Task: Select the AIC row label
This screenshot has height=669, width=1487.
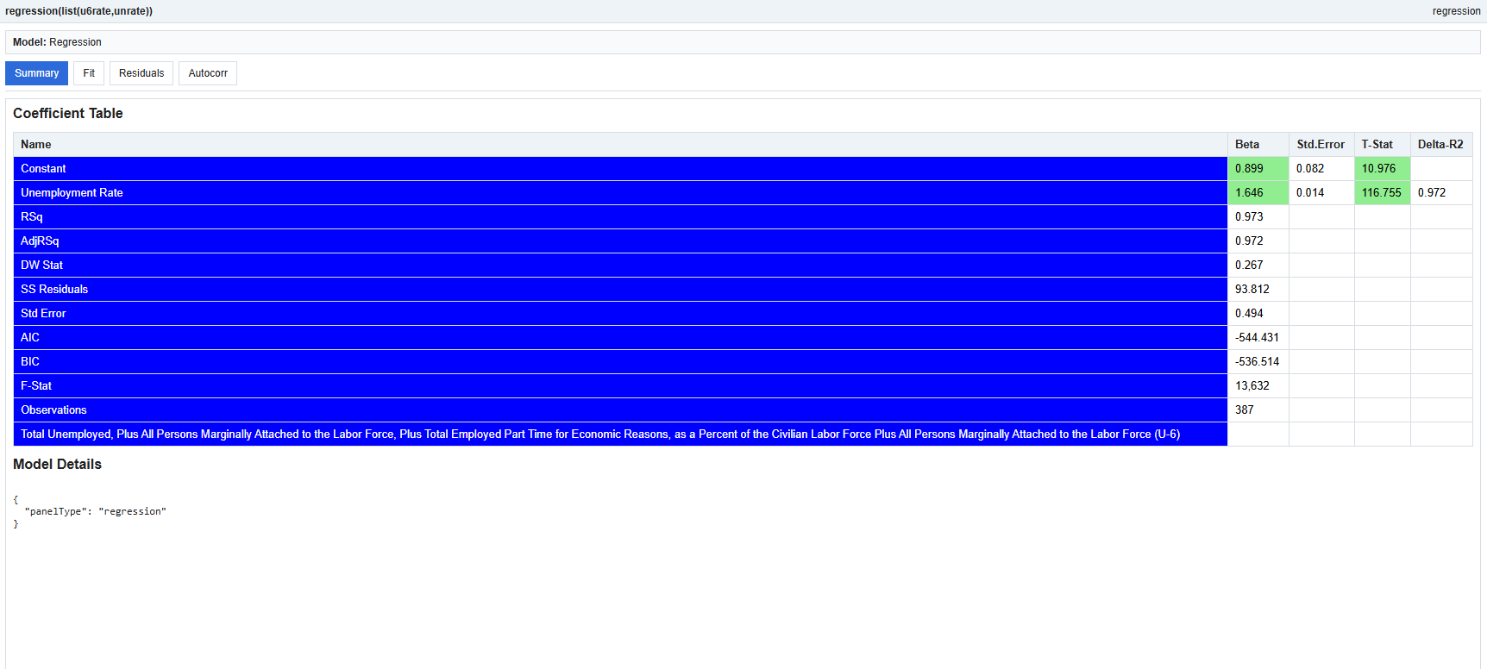Action: pos(620,338)
